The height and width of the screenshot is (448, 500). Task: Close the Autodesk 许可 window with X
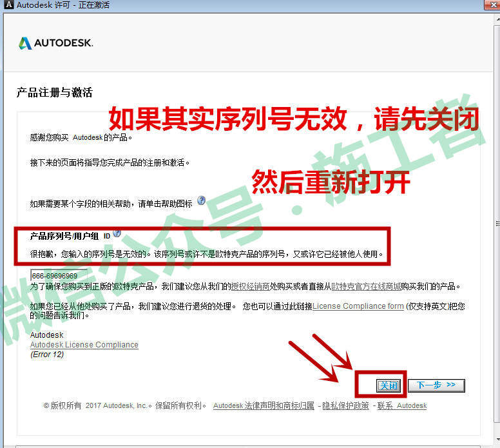click(x=492, y=5)
